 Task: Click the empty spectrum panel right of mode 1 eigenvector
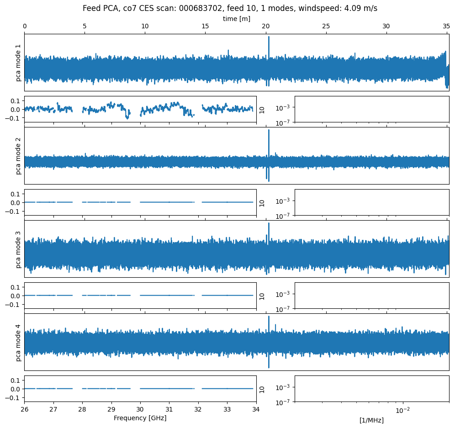tap(371, 109)
